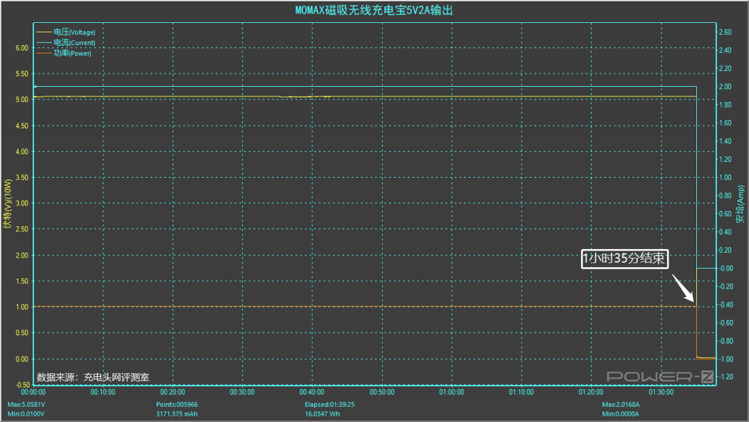Viewport: 749px width, 422px height.
Task: Click the 00:30:00 time axis label
Action: click(x=242, y=392)
